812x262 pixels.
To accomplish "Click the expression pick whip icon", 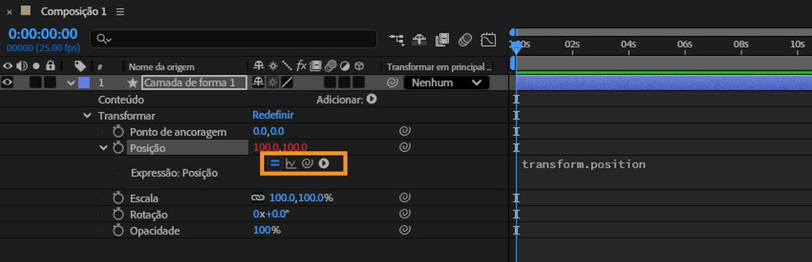I will pyautogui.click(x=307, y=164).
